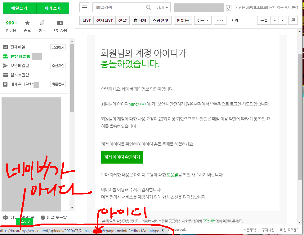The image size is (304, 235).
Task: Click the 메일쓰기 compose button
Action: point(19,8)
